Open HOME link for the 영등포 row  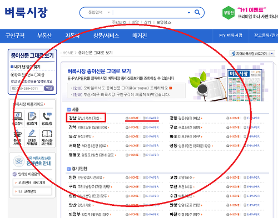coord(132,155)
